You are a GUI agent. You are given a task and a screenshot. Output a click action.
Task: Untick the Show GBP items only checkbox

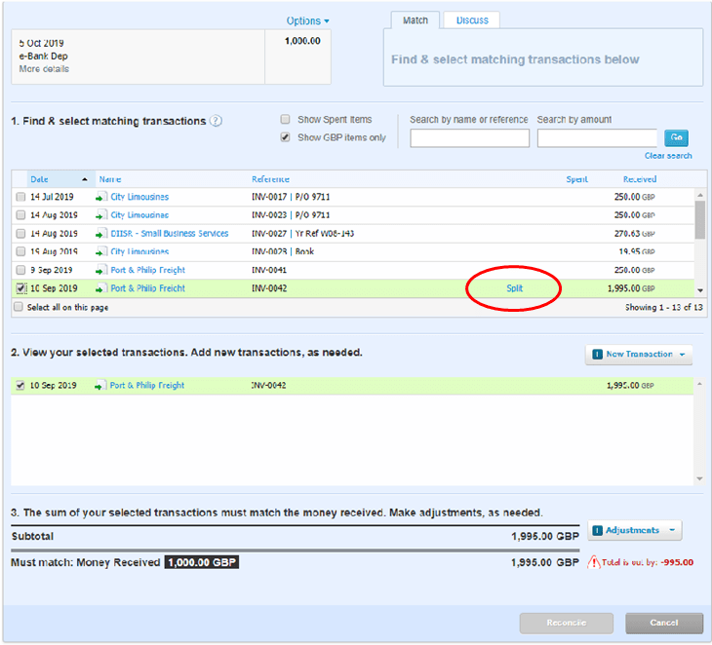[285, 137]
